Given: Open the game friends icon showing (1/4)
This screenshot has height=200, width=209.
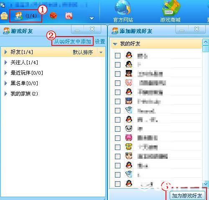Looking at the screenshot, I should (x=25, y=16).
